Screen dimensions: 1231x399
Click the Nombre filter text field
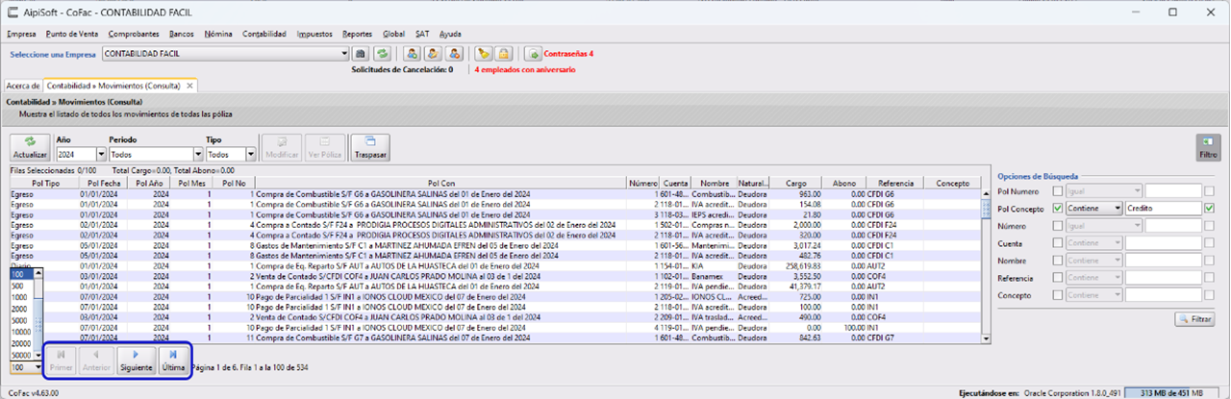[x=1164, y=260]
